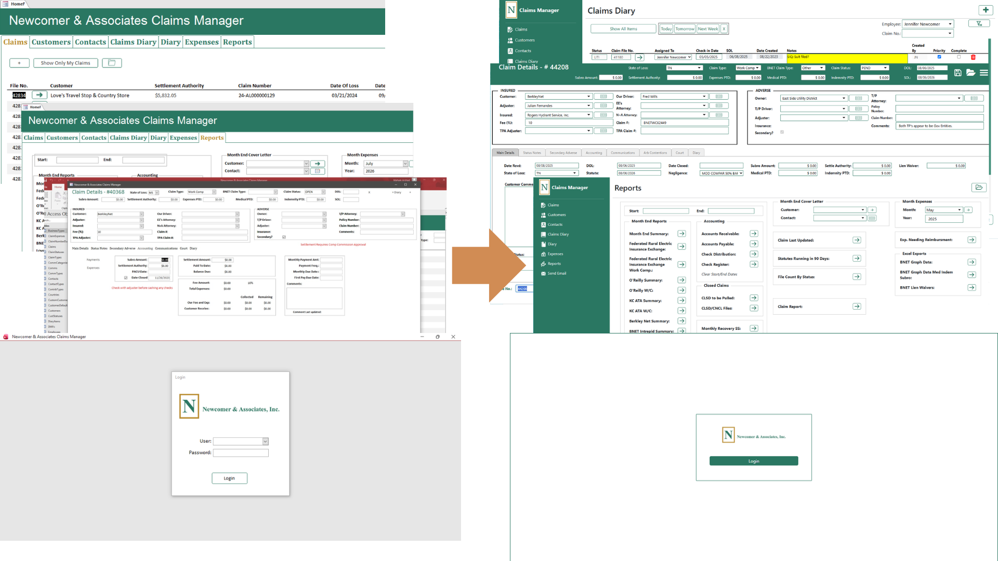
Task: Switch to Expenses tab above the Love's Travel Stop list
Action: pyautogui.click(x=202, y=42)
